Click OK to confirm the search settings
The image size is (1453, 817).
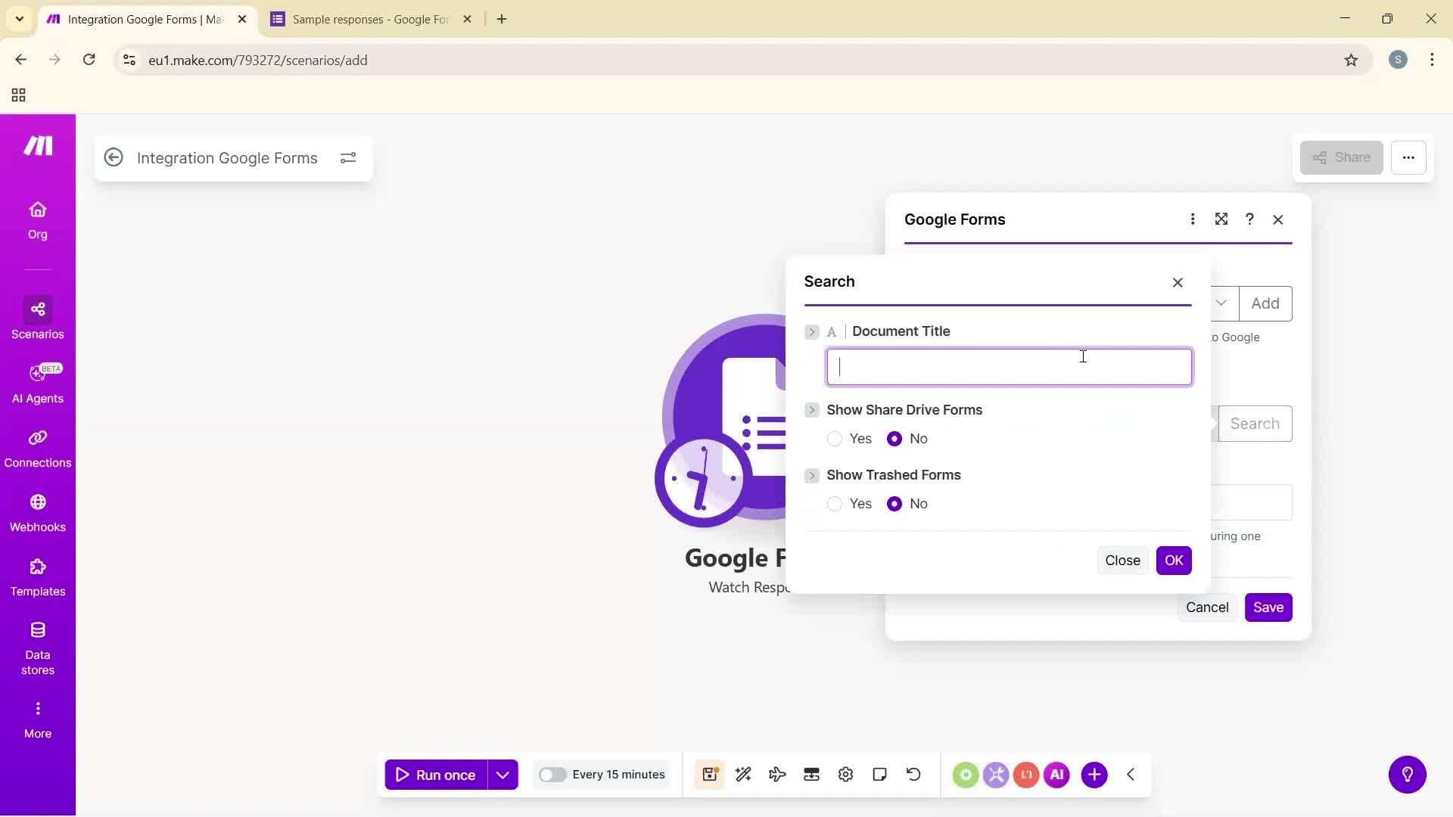coord(1174,560)
